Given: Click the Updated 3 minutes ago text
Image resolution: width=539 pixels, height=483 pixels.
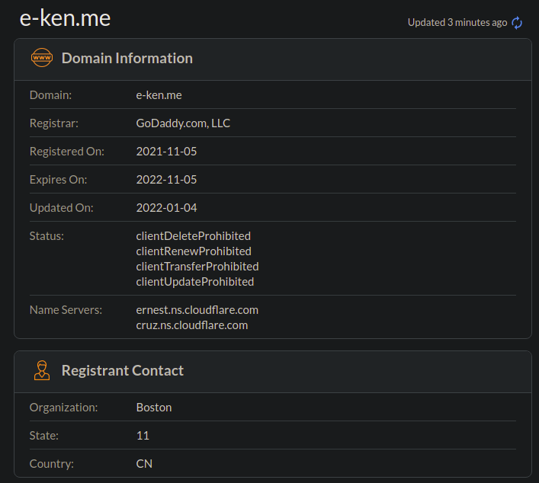Looking at the screenshot, I should [x=457, y=23].
